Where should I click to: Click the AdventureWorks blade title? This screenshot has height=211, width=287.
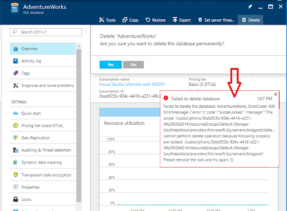[44, 7]
